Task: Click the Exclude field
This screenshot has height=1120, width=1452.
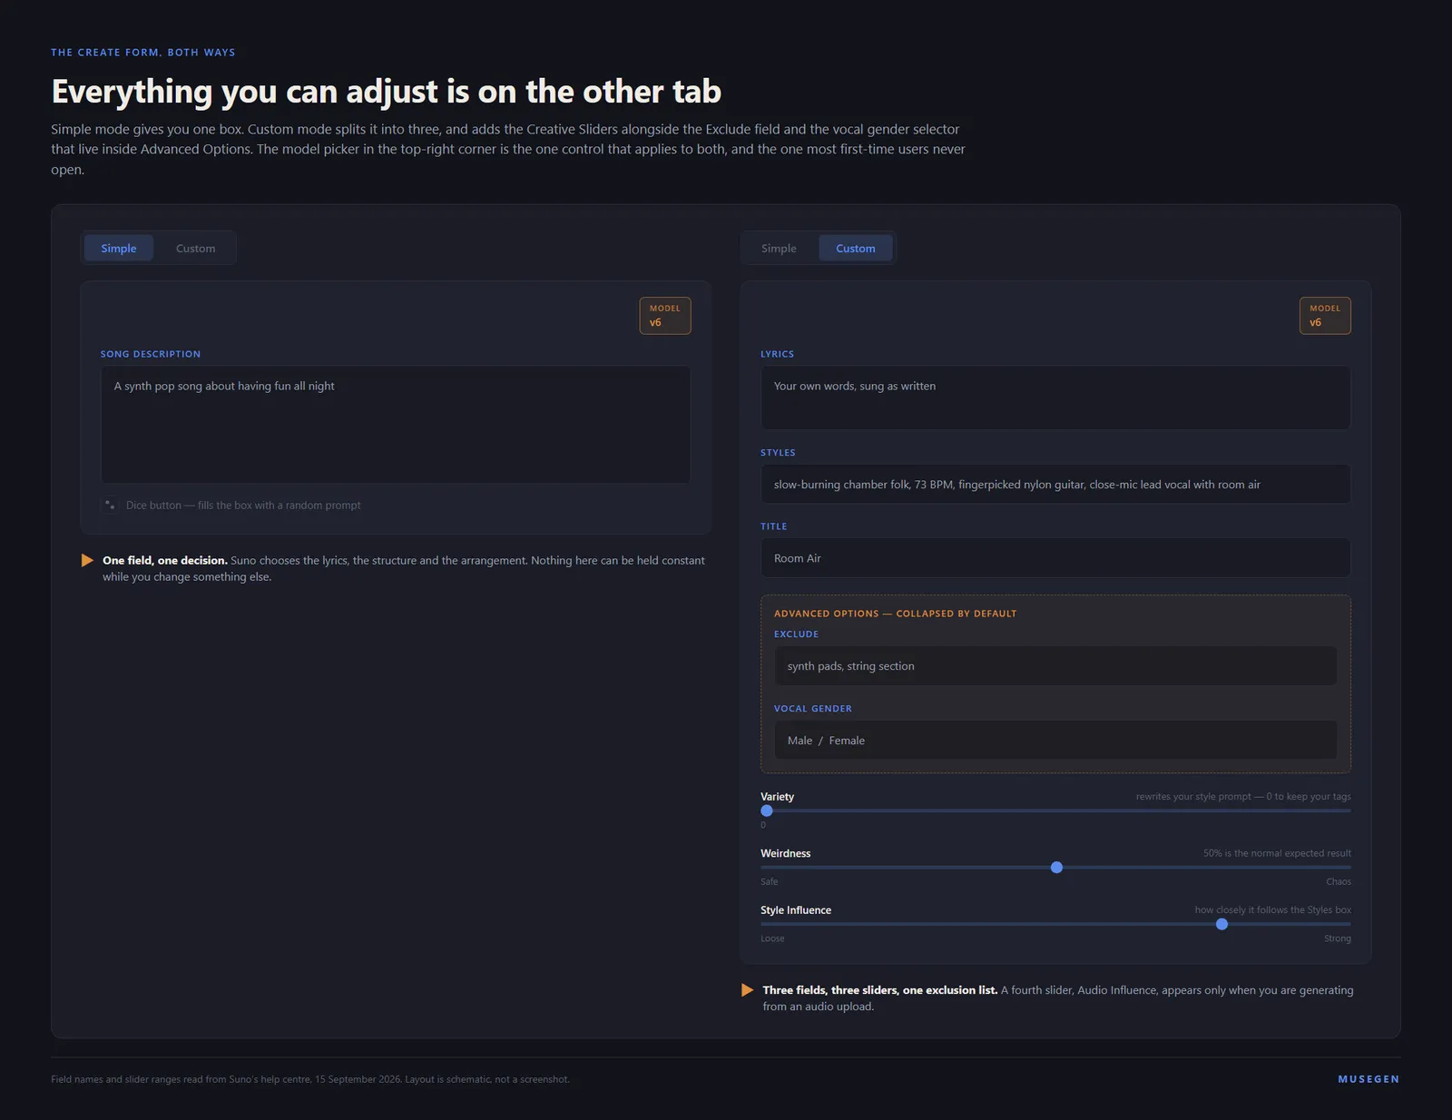Action: pos(1055,666)
